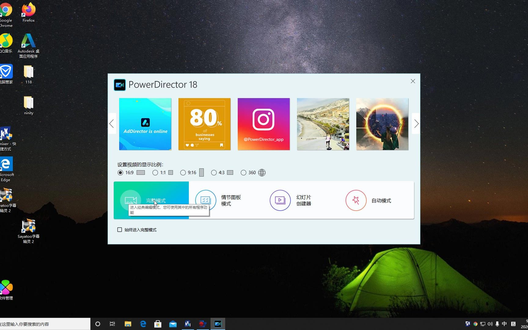Show previous promo thumbnails with left arrow
The width and height of the screenshot is (528, 330).
112,124
